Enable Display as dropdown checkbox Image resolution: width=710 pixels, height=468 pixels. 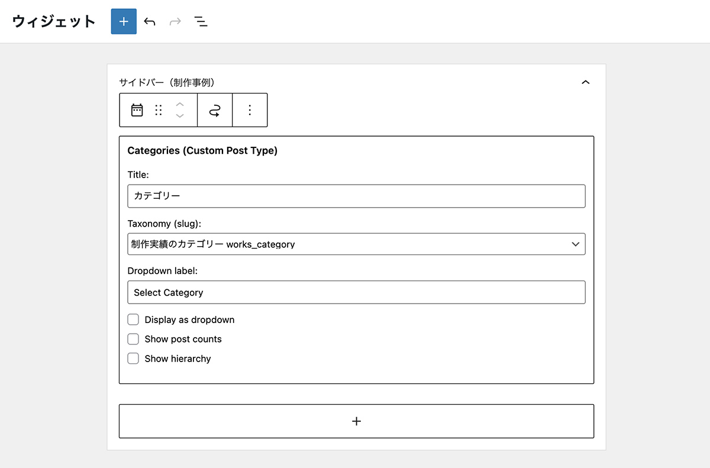[x=133, y=319]
